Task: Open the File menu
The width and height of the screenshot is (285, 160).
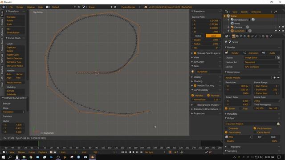Action: click(x=11, y=7)
